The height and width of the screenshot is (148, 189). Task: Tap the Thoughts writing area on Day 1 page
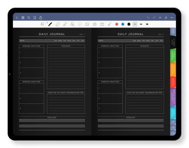pos(66,68)
